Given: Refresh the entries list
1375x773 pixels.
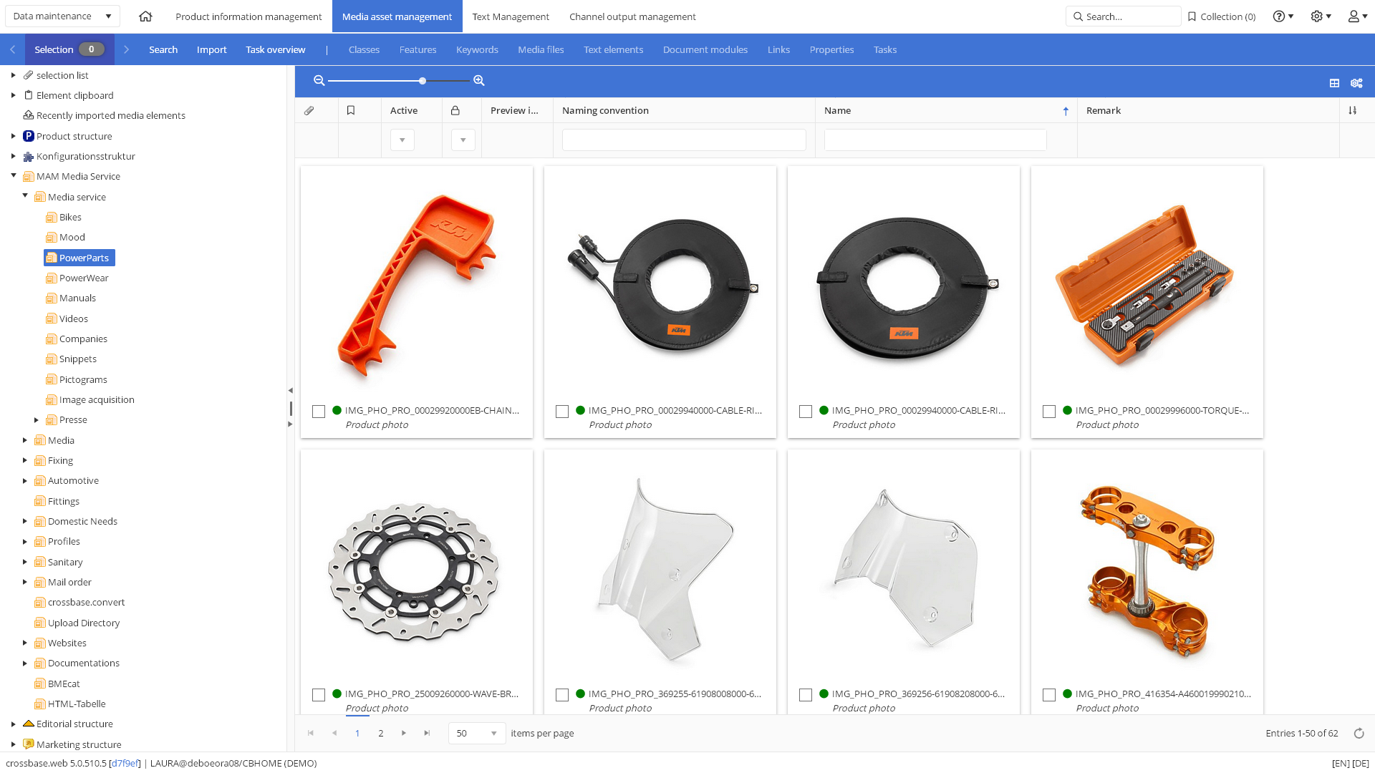Looking at the screenshot, I should [1359, 733].
